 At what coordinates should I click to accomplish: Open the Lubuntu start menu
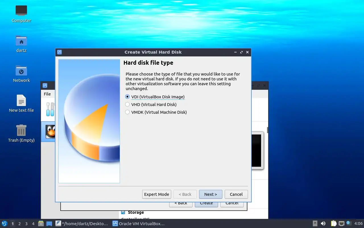click(x=5, y=224)
